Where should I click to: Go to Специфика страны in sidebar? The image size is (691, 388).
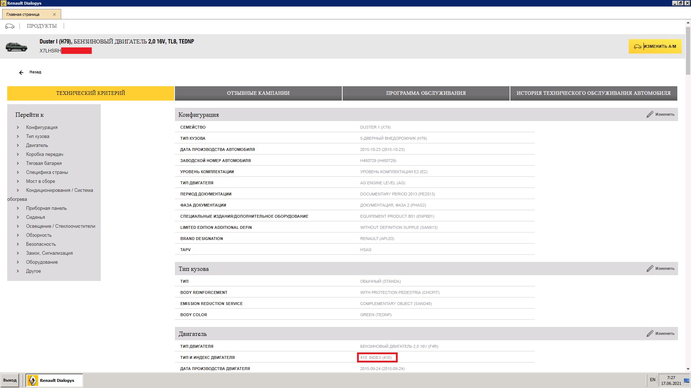[x=47, y=172]
